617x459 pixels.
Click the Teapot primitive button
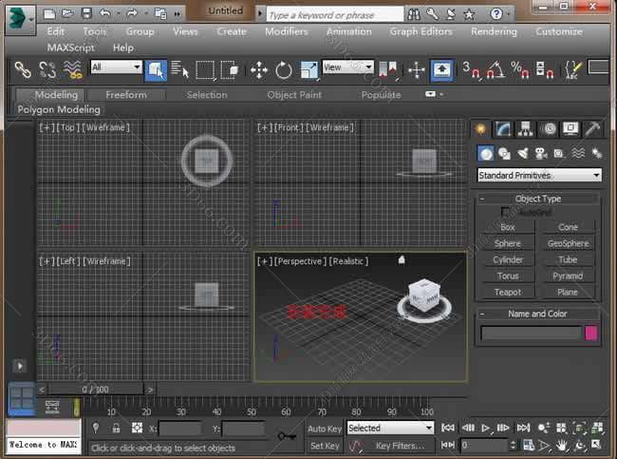tap(508, 292)
